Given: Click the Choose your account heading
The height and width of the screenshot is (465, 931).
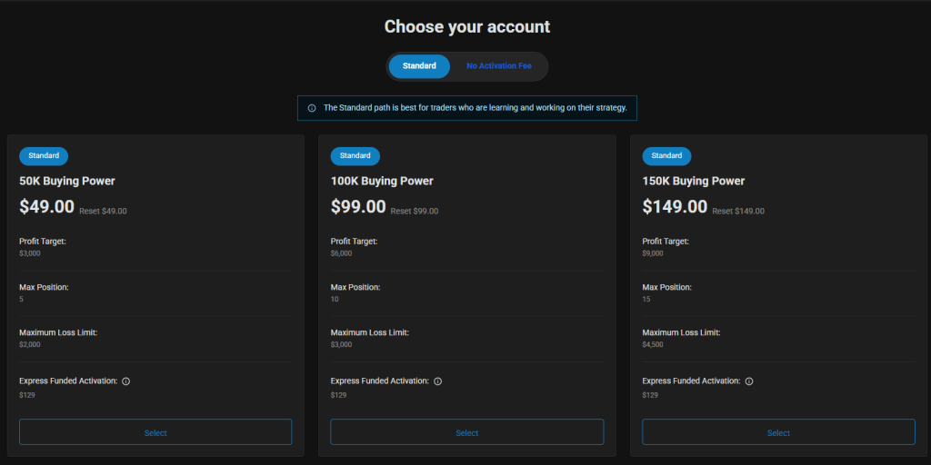Looking at the screenshot, I should pos(466,26).
